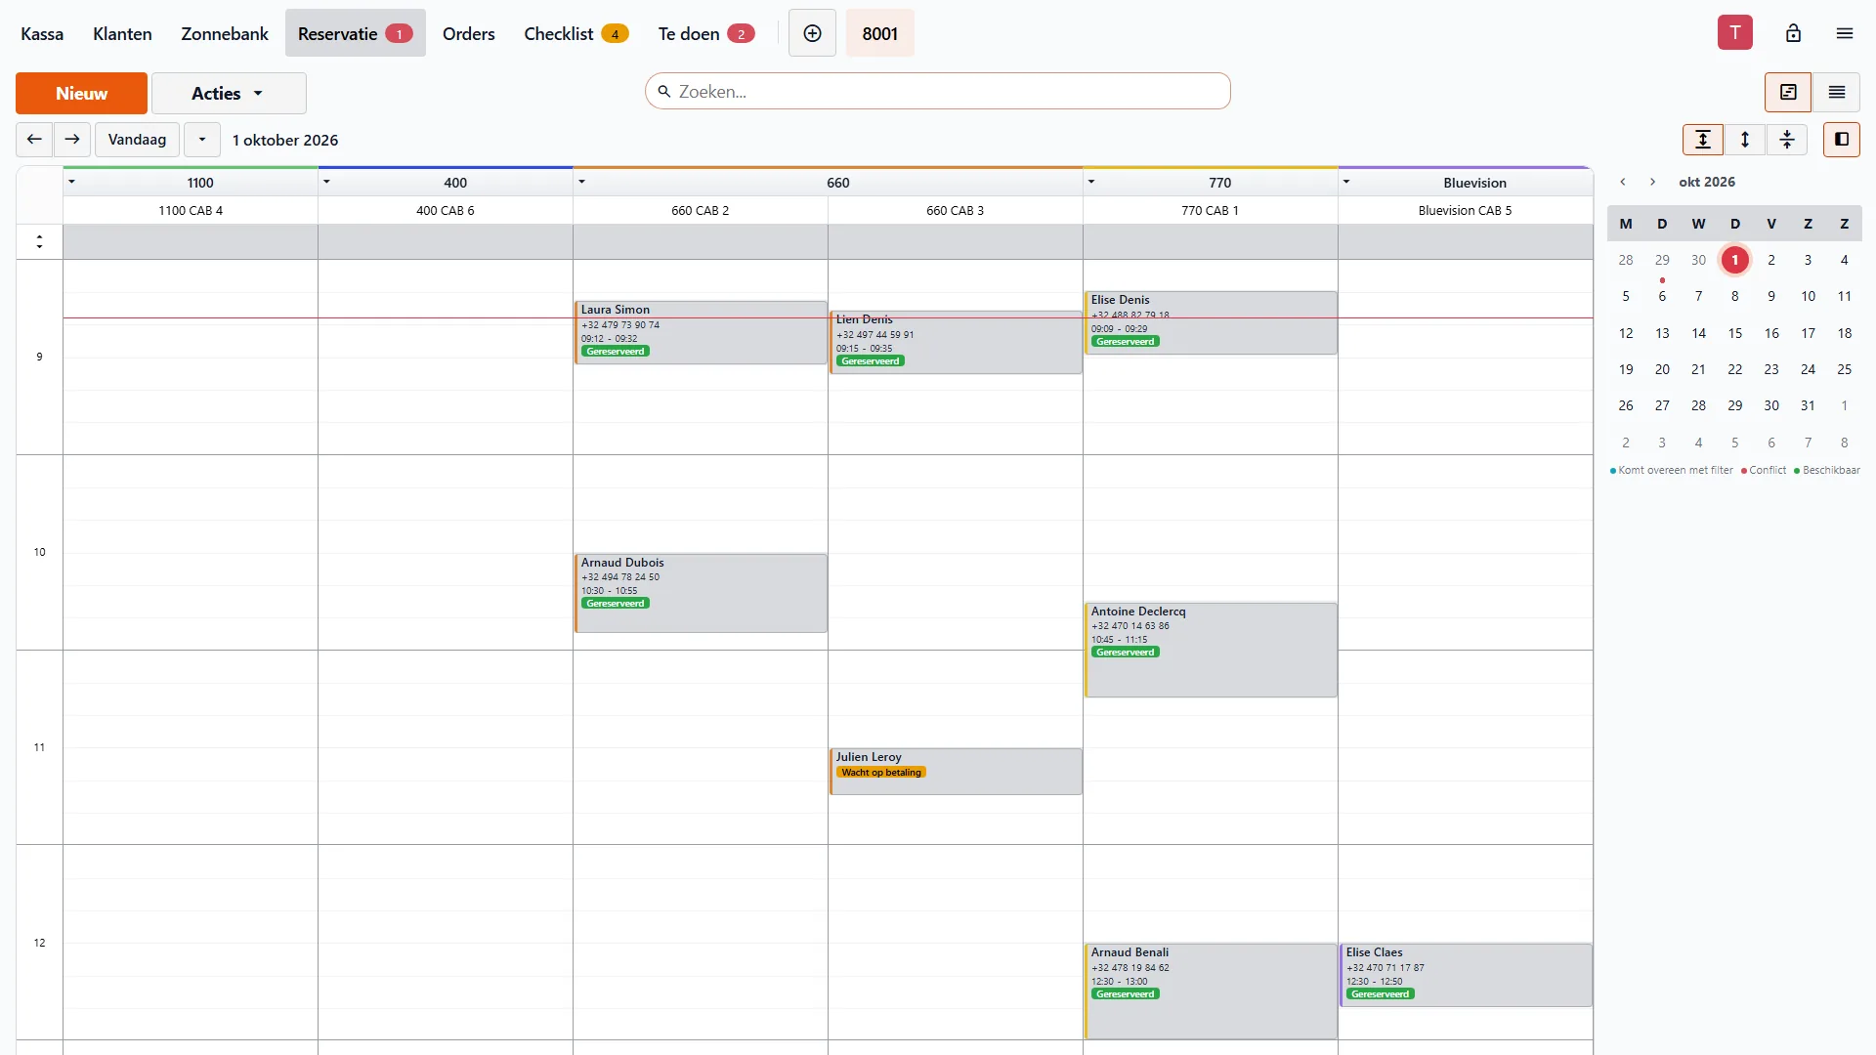Click the Vandaag button
1876x1055 pixels.
pyautogui.click(x=137, y=140)
